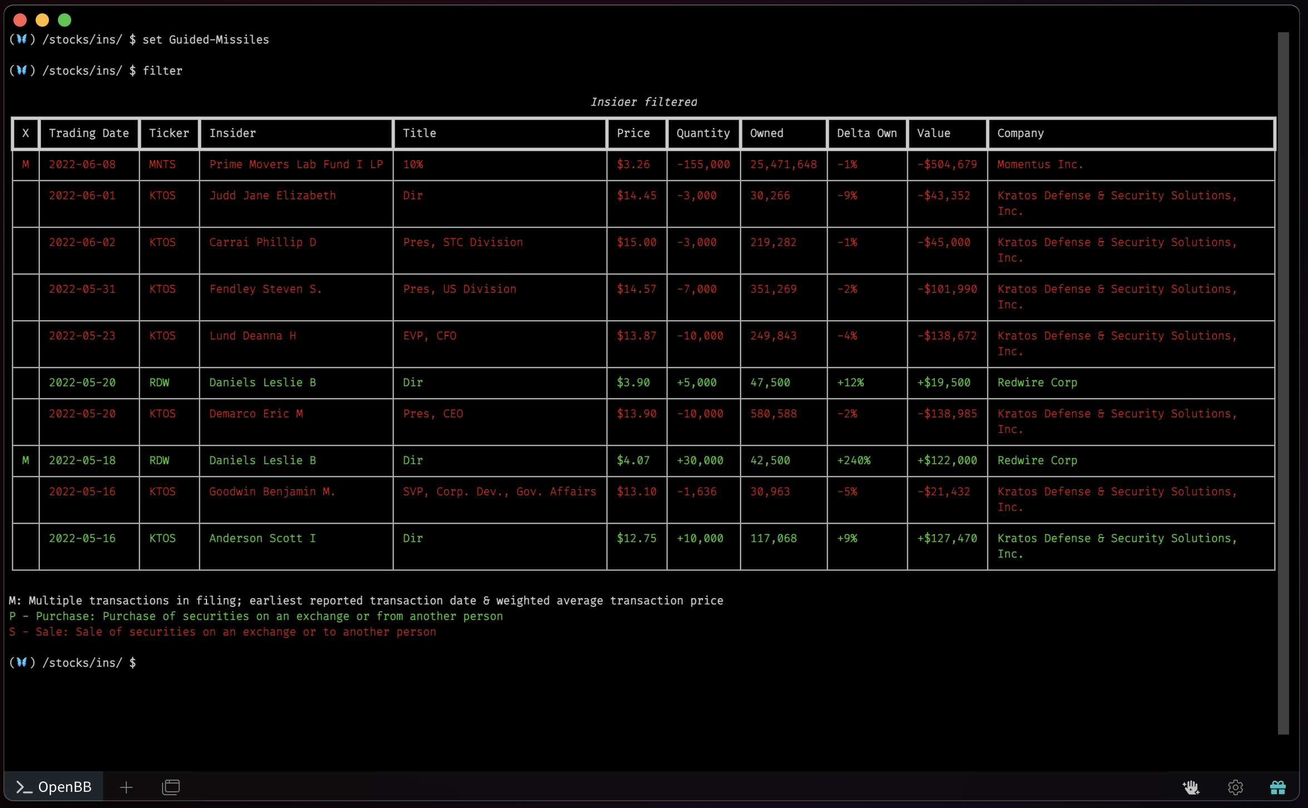Click Daniels Leslie B in 2022-05-18 row
This screenshot has width=1308, height=808.
tap(262, 460)
